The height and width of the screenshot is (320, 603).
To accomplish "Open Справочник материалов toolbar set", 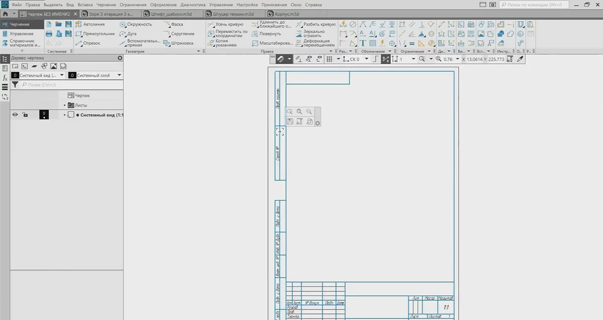I will 21,43.
